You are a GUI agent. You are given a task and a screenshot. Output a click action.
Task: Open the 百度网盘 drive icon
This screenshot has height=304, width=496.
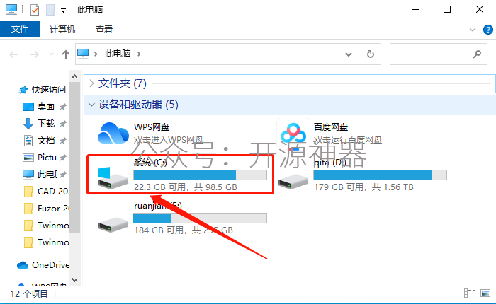[x=293, y=134]
